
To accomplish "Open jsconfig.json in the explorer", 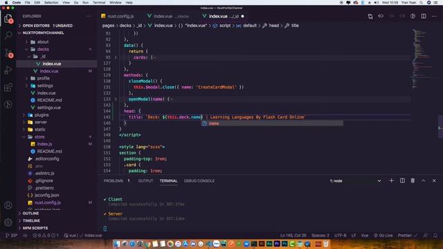I will pyautogui.click(x=46, y=195).
